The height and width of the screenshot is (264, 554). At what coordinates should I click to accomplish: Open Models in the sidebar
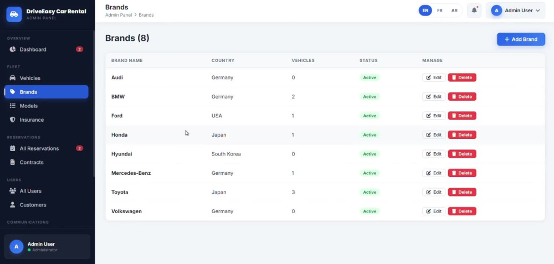pos(47,106)
